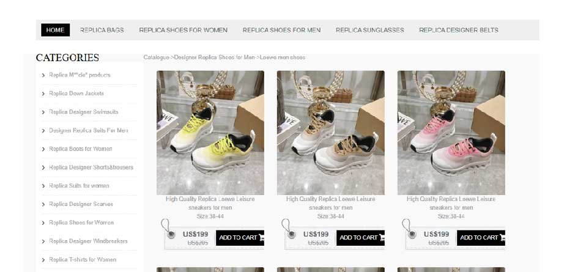This screenshot has height=272, width=575.
Task: Click cart icon on pink sneakers' button
Action: click(x=502, y=238)
